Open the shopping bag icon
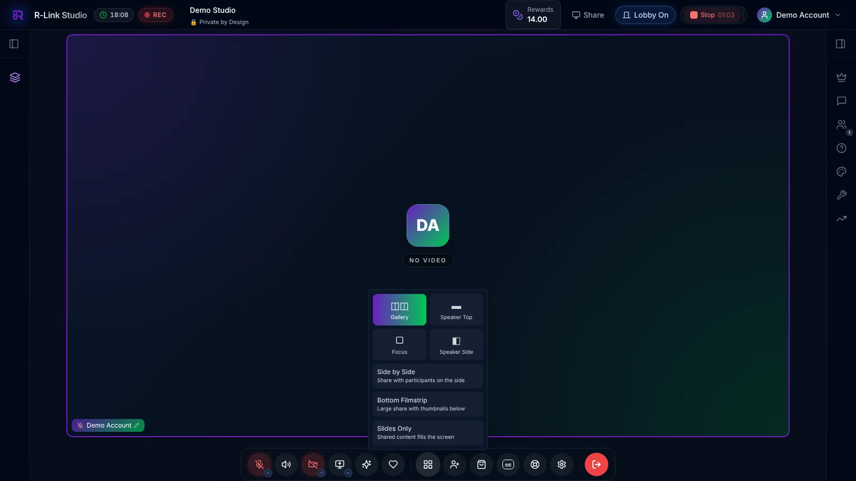Image resolution: width=856 pixels, height=481 pixels. (x=481, y=464)
